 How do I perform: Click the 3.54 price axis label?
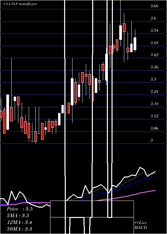(154, 30)
